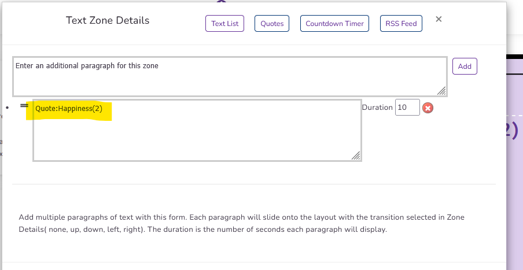Click the bullet point left of the drag handle

pos(6,108)
